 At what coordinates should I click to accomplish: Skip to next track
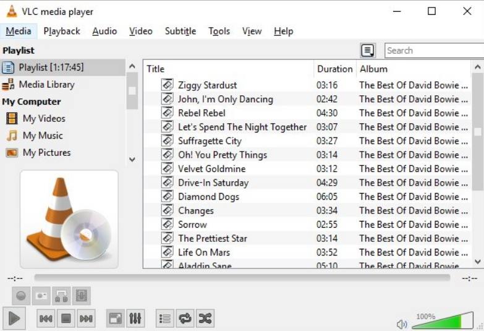[86, 319]
